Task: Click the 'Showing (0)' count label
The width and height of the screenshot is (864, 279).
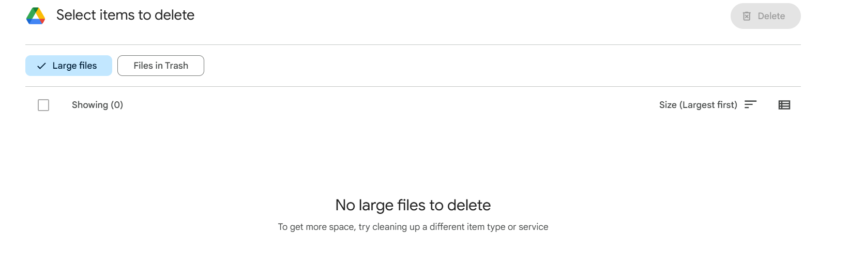Action: [x=97, y=105]
